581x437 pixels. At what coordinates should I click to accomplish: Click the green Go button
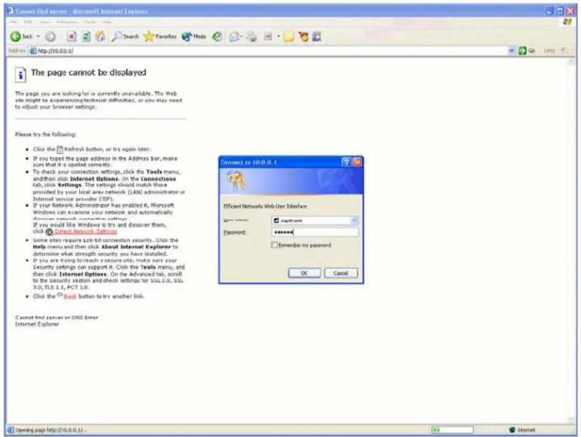tap(527, 51)
